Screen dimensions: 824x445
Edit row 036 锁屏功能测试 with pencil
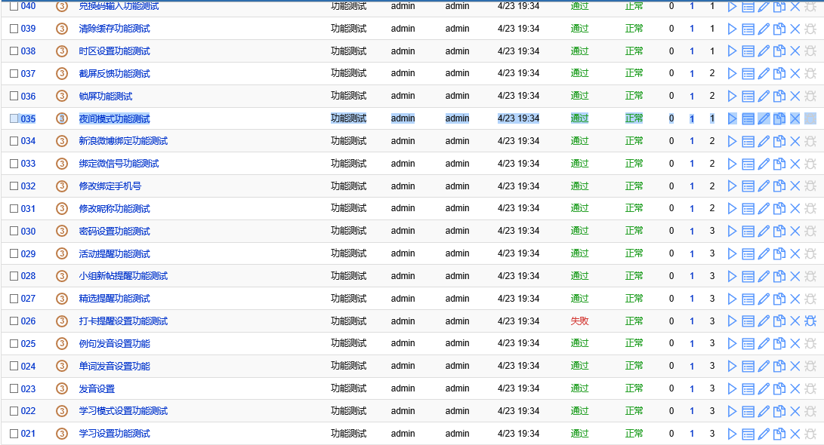[764, 97]
